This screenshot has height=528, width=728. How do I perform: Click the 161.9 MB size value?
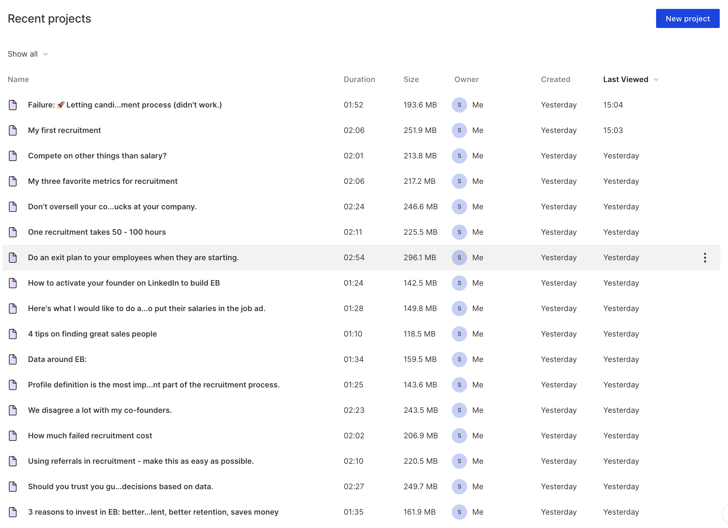[x=419, y=512]
